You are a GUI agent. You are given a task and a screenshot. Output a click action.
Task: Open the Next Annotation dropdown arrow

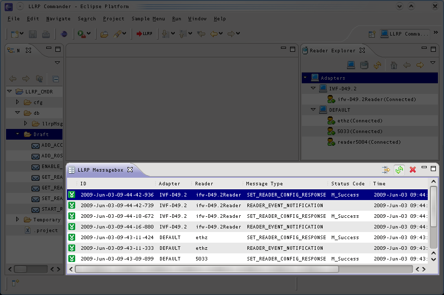coord(173,34)
